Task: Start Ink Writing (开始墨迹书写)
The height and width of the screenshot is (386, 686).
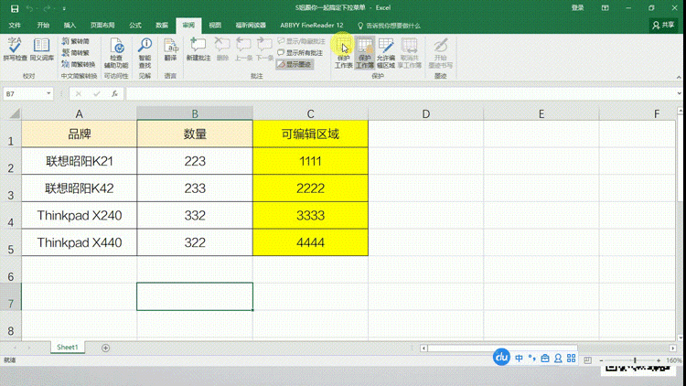Action: coord(440,53)
